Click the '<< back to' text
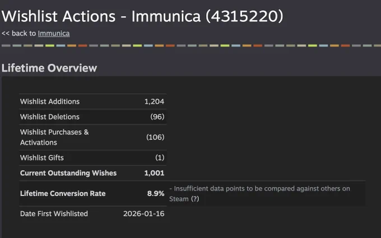The height and width of the screenshot is (238, 381). point(18,34)
